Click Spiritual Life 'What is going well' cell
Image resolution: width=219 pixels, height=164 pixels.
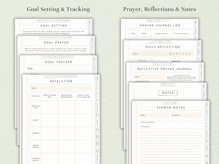point(50,107)
